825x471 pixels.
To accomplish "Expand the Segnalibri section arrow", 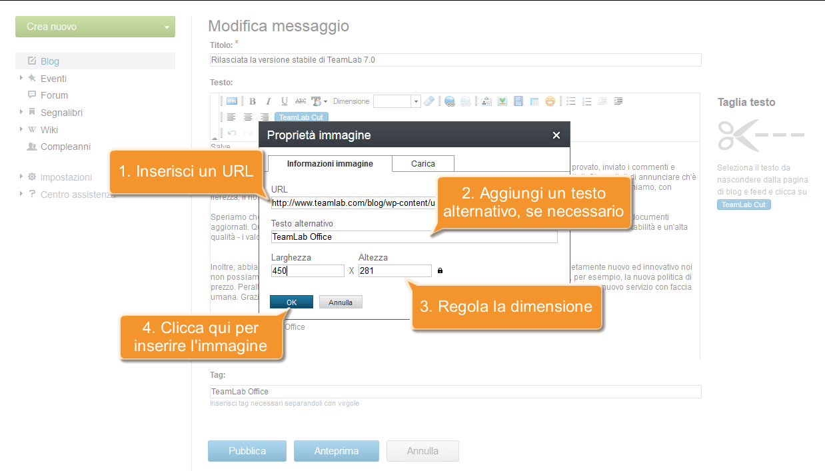I will tap(21, 112).
